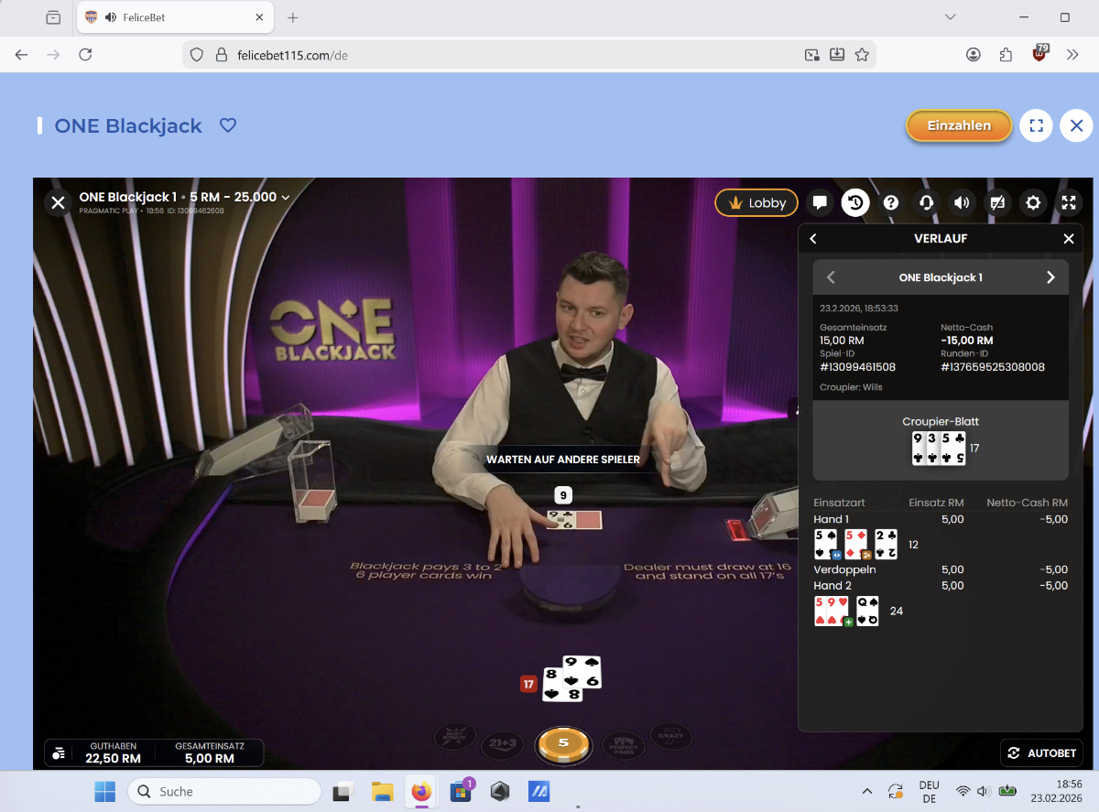
Task: Select the orange 5 chip
Action: click(x=563, y=743)
